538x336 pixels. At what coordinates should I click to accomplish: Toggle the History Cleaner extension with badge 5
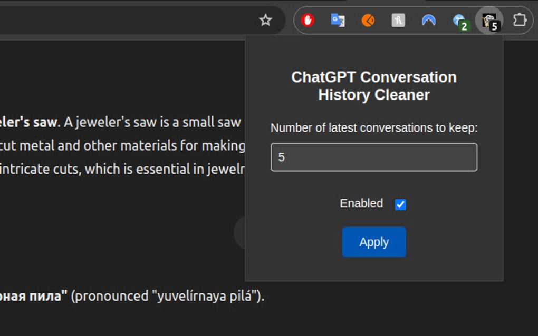(x=489, y=21)
